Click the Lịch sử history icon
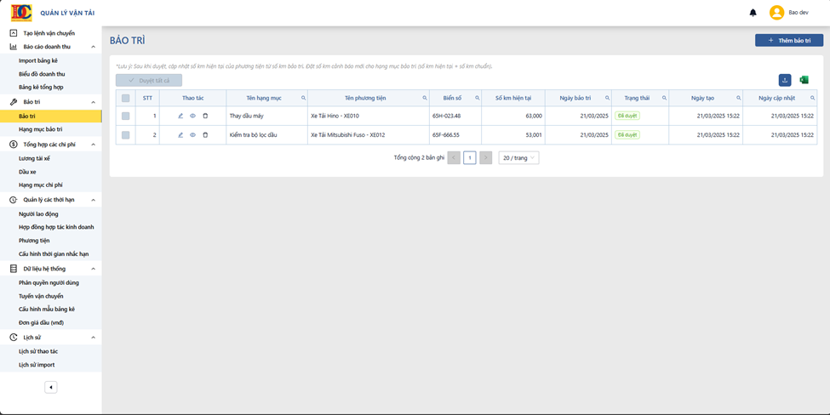Screen dimensions: 830x415 pyautogui.click(x=14, y=338)
